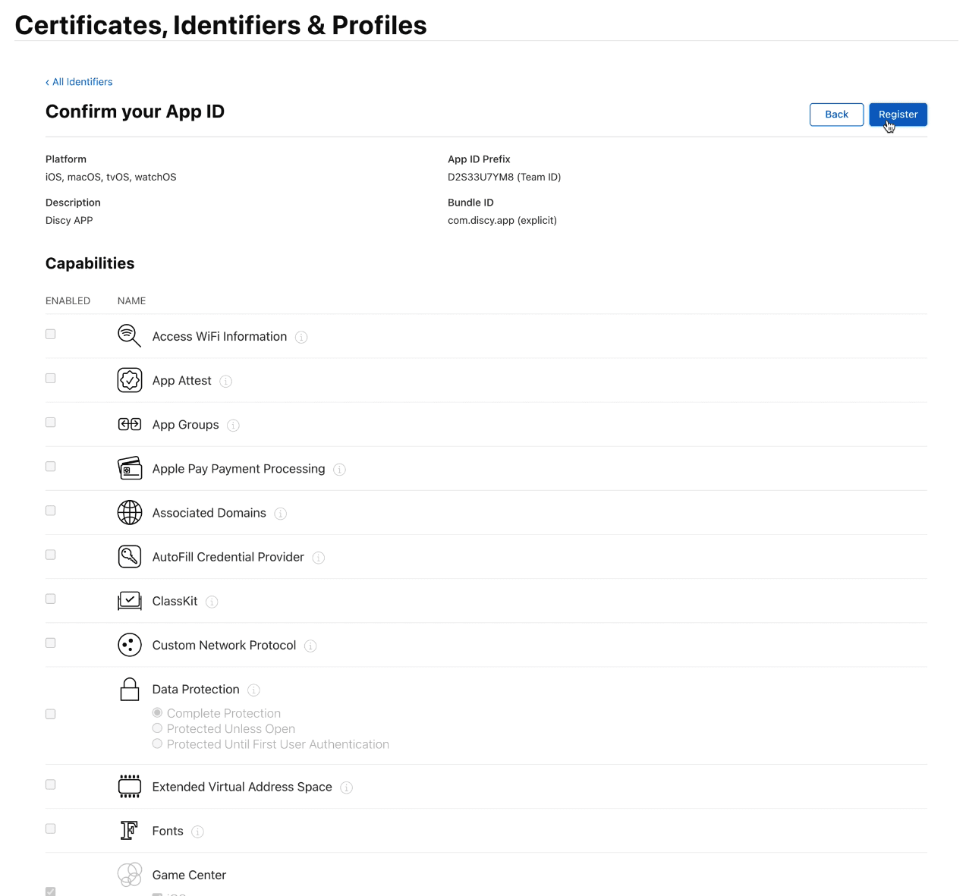Viewport: 966px width, 896px height.
Task: Show info for Extended Virtual Address Space
Action: pos(346,788)
